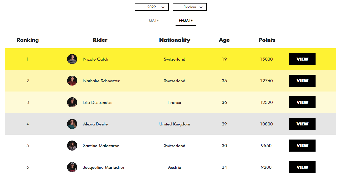Viewport: 339px width, 180px height.
Task: View Alexia Desile's results
Action: point(302,124)
